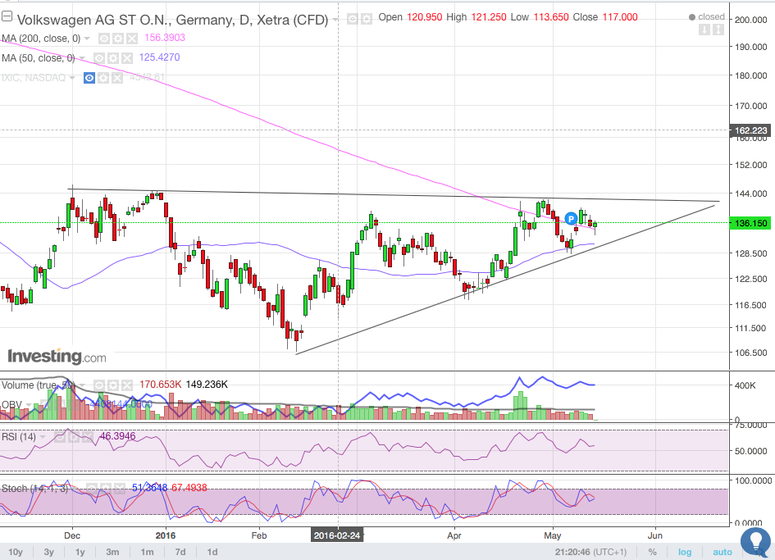Screen dimensions: 775x560
Task: Select the 1y time range
Action: pyautogui.click(x=80, y=552)
